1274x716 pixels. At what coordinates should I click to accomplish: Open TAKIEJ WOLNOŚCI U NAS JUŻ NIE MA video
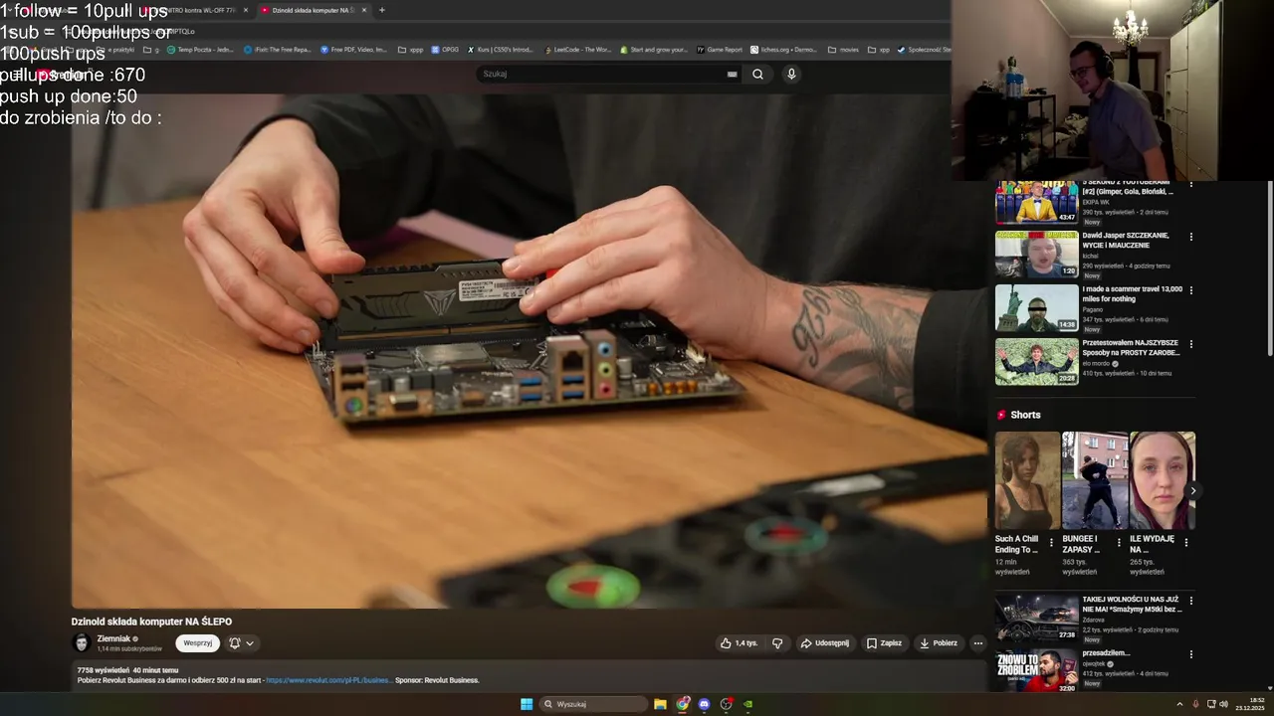pos(1036,619)
